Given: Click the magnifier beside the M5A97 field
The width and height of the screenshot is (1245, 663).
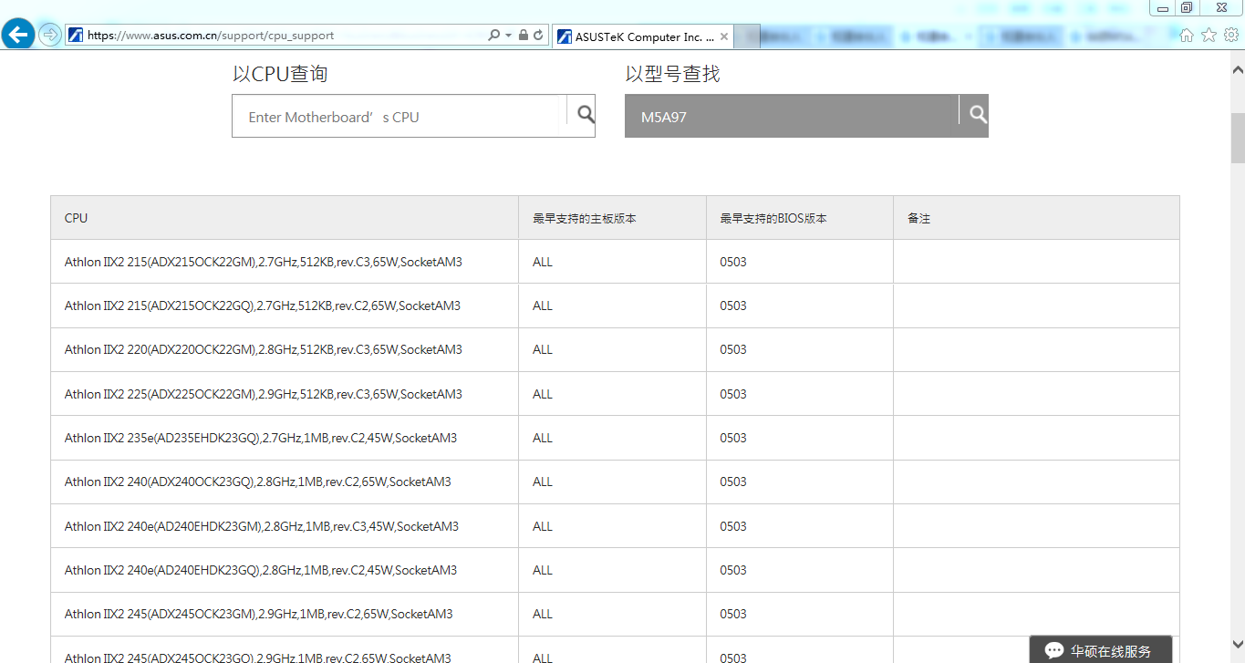Looking at the screenshot, I should pos(978,114).
